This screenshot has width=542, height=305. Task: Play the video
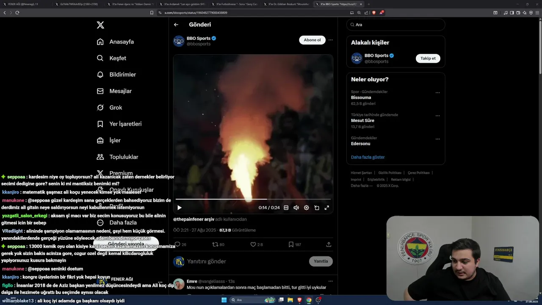[179, 208]
